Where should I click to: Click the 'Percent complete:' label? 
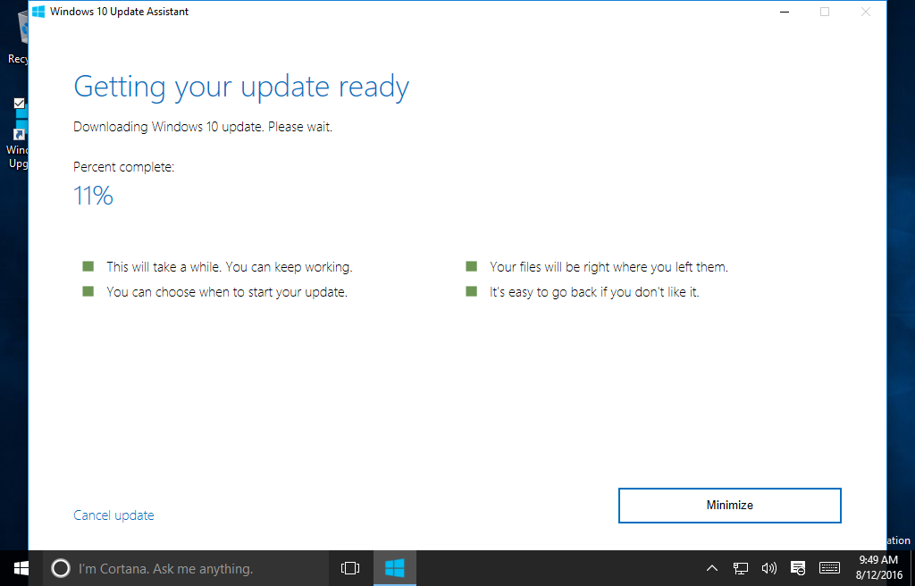click(x=123, y=167)
